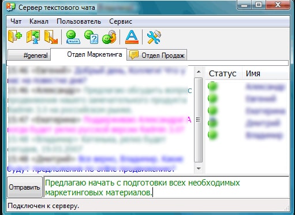Open the font color letter A icon
This screenshot has width=295, height=215.
[132, 37]
